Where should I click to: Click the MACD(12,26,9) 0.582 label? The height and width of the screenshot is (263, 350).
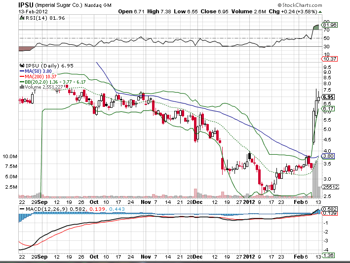point(55,209)
